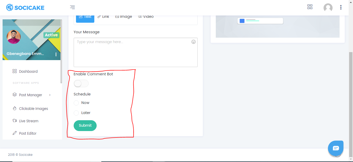Select the Text post tab

click(x=85, y=18)
